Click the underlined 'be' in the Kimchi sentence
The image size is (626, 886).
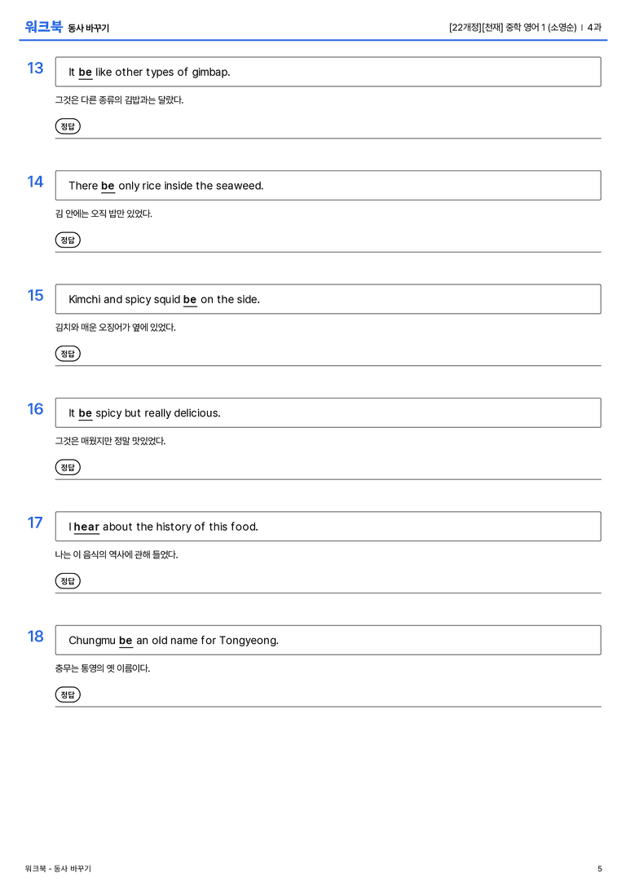click(x=190, y=299)
